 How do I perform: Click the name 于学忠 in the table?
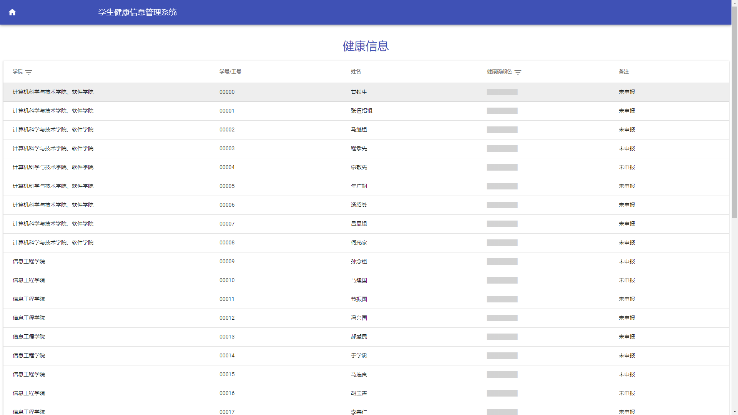[x=359, y=356]
